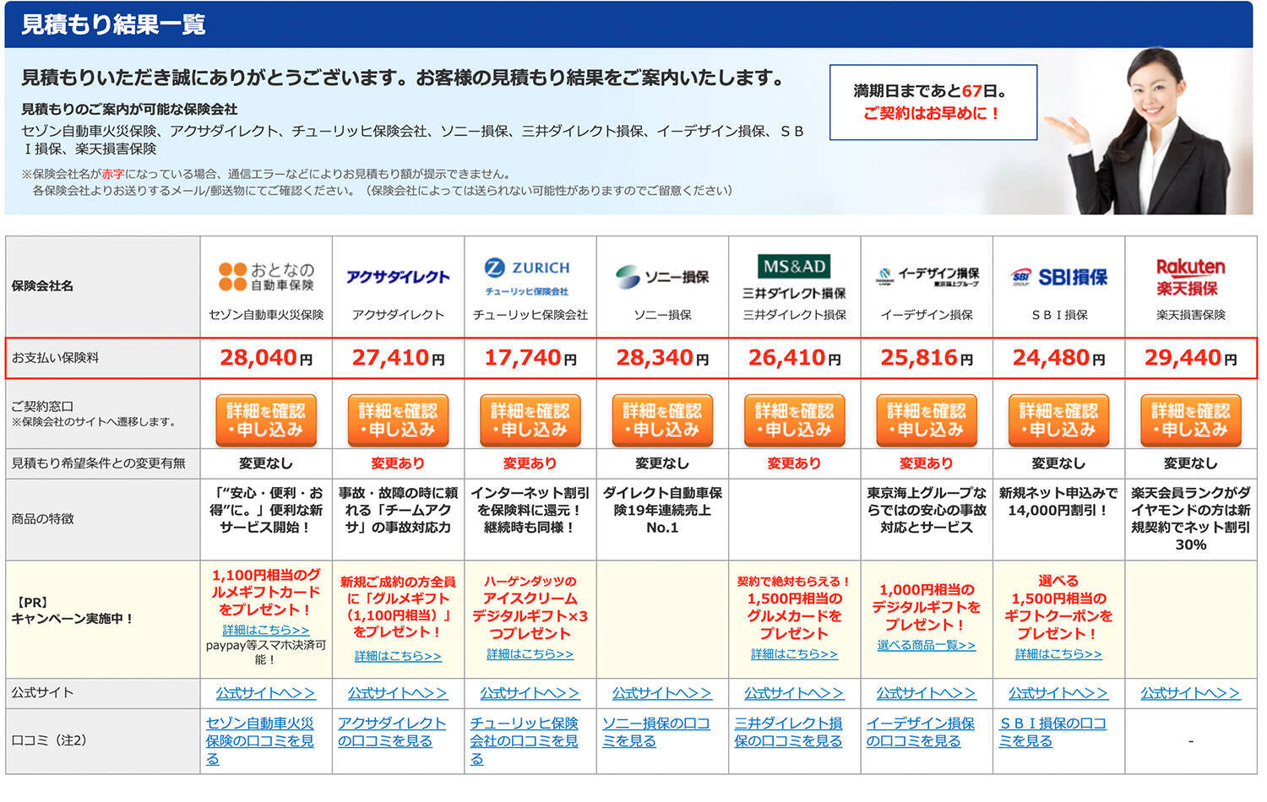
Task: Click the ソニー損保 logo
Action: pos(662,277)
